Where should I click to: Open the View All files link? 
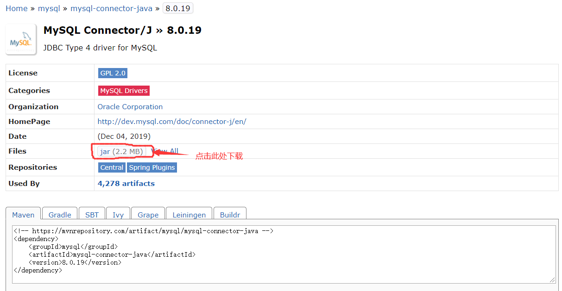[165, 151]
